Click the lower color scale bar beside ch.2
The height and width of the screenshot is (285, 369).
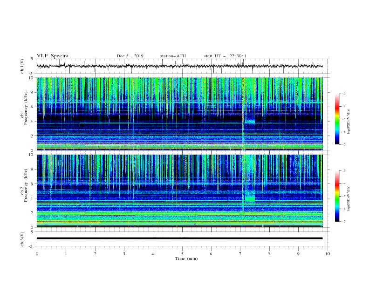coord(337,196)
